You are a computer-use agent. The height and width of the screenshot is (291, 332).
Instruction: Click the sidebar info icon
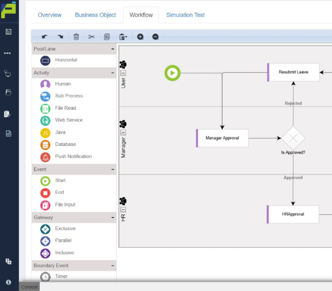coord(9,282)
